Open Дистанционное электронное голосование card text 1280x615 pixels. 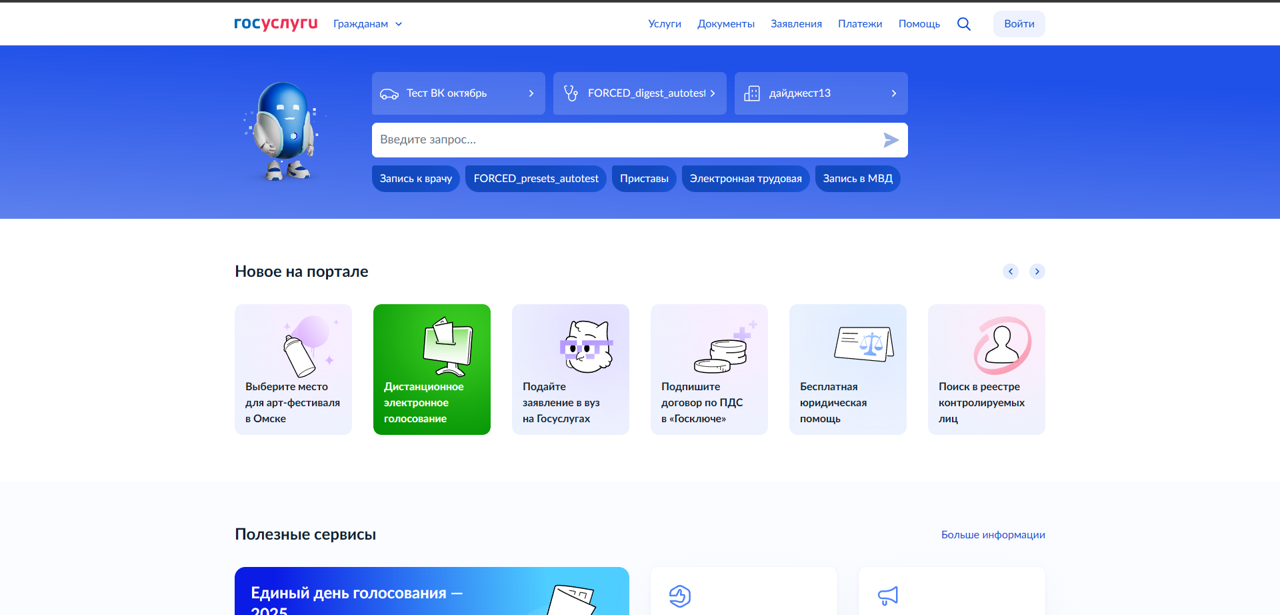coord(424,403)
